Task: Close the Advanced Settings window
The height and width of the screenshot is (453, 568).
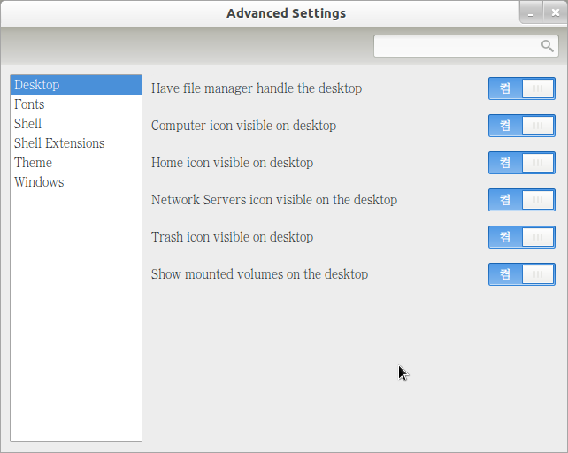Action: pos(555,13)
